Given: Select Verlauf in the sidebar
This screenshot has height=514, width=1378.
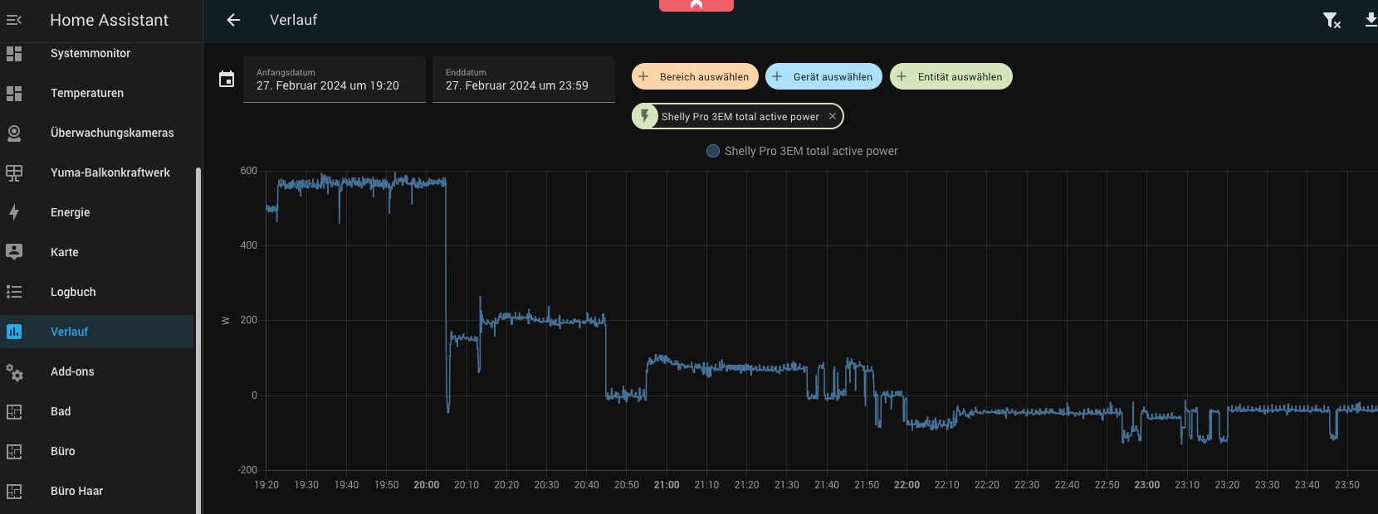Looking at the screenshot, I should [97, 332].
